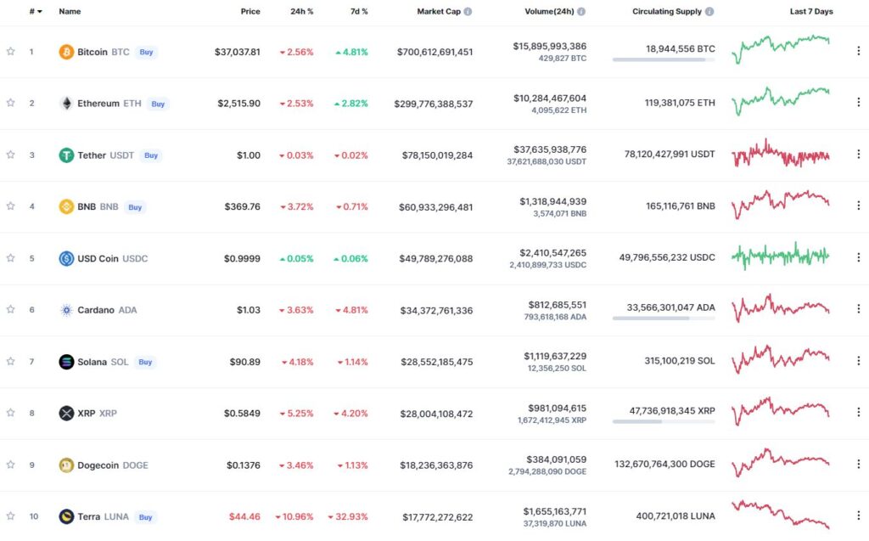Expand more options for XRP row

859,412
